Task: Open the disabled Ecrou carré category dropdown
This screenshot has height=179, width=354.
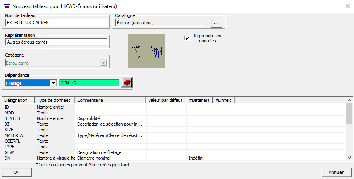Action: (103, 63)
